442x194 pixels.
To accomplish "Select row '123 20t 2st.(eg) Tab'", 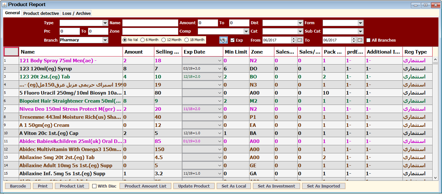I will tap(218, 77).
